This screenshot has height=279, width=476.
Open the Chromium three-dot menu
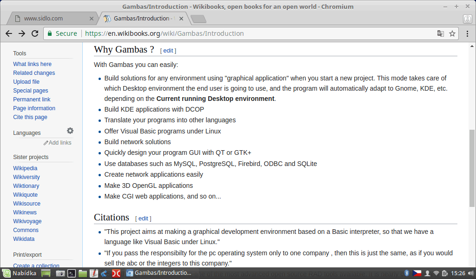coord(467,33)
